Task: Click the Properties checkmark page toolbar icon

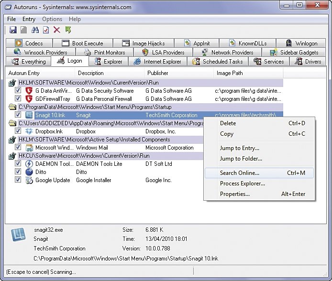Action: click(46, 30)
